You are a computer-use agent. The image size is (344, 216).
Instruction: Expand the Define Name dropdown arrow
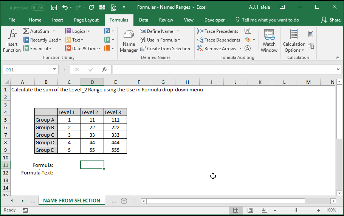coord(178,31)
